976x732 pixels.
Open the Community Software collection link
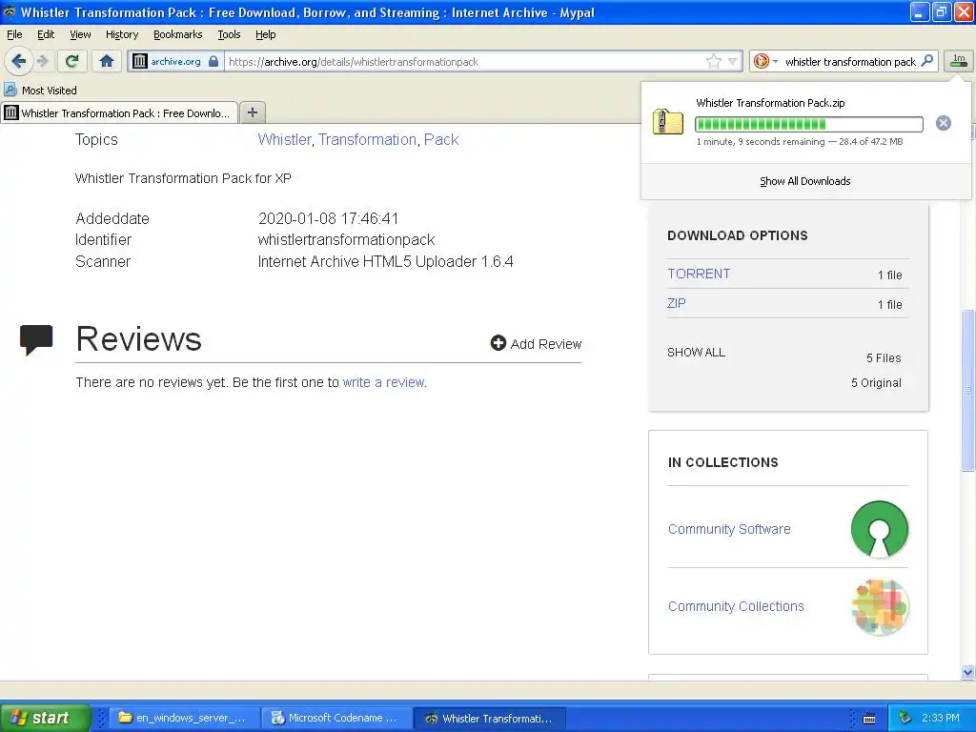click(729, 529)
